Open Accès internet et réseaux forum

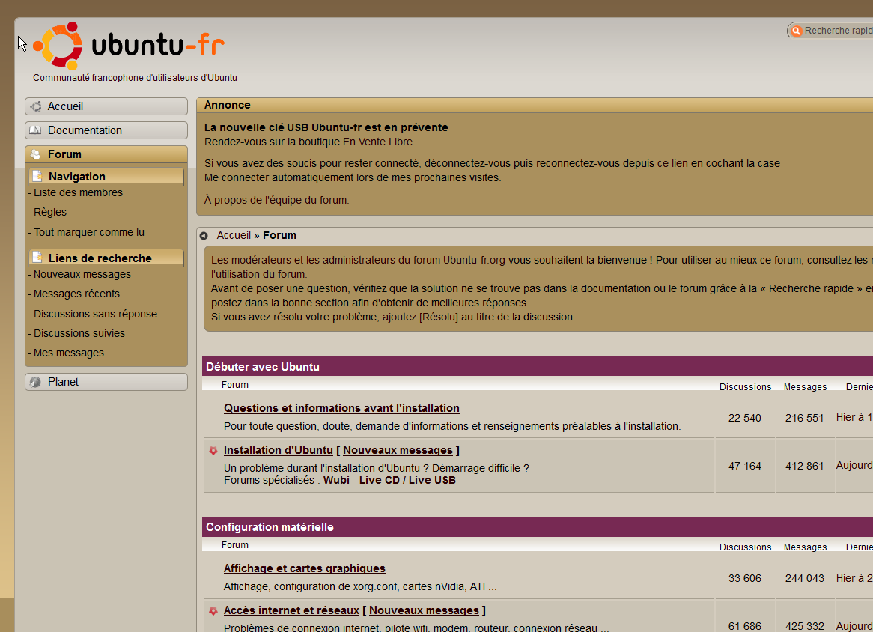pos(291,610)
